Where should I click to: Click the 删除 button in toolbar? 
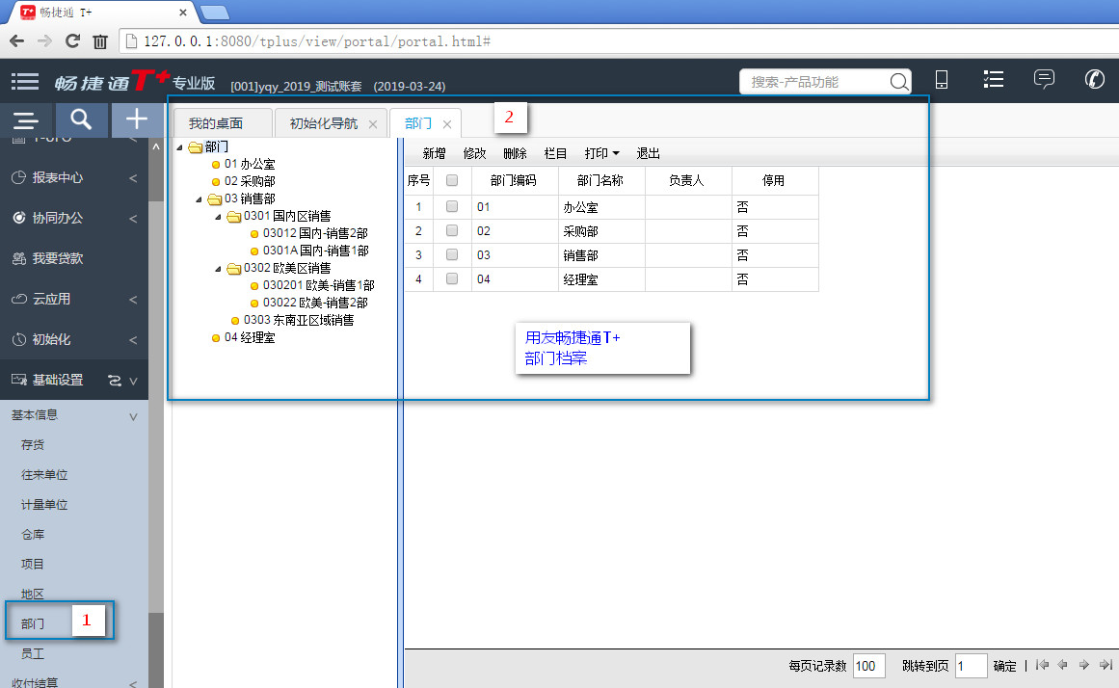click(515, 153)
